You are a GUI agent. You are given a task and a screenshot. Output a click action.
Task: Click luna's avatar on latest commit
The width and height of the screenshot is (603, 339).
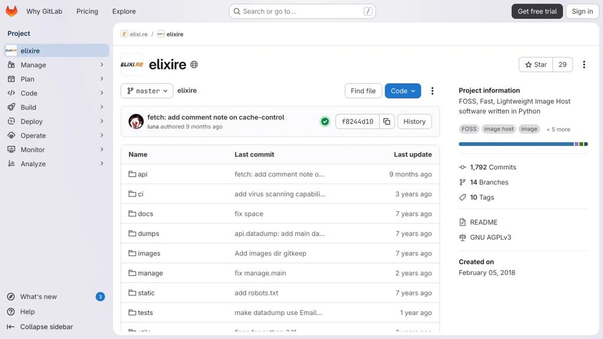(136, 121)
